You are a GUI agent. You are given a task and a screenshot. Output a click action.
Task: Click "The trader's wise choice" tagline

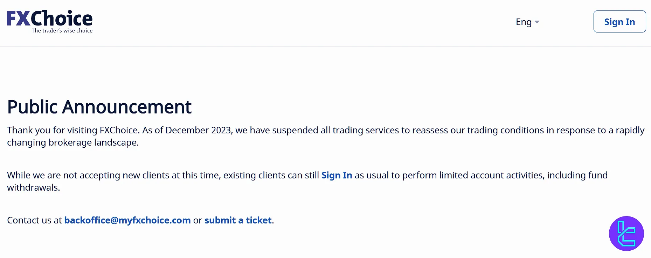pyautogui.click(x=62, y=31)
